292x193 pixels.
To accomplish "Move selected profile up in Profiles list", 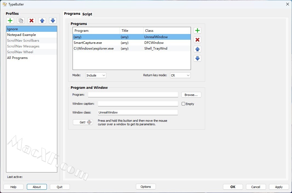I will point(42,21).
